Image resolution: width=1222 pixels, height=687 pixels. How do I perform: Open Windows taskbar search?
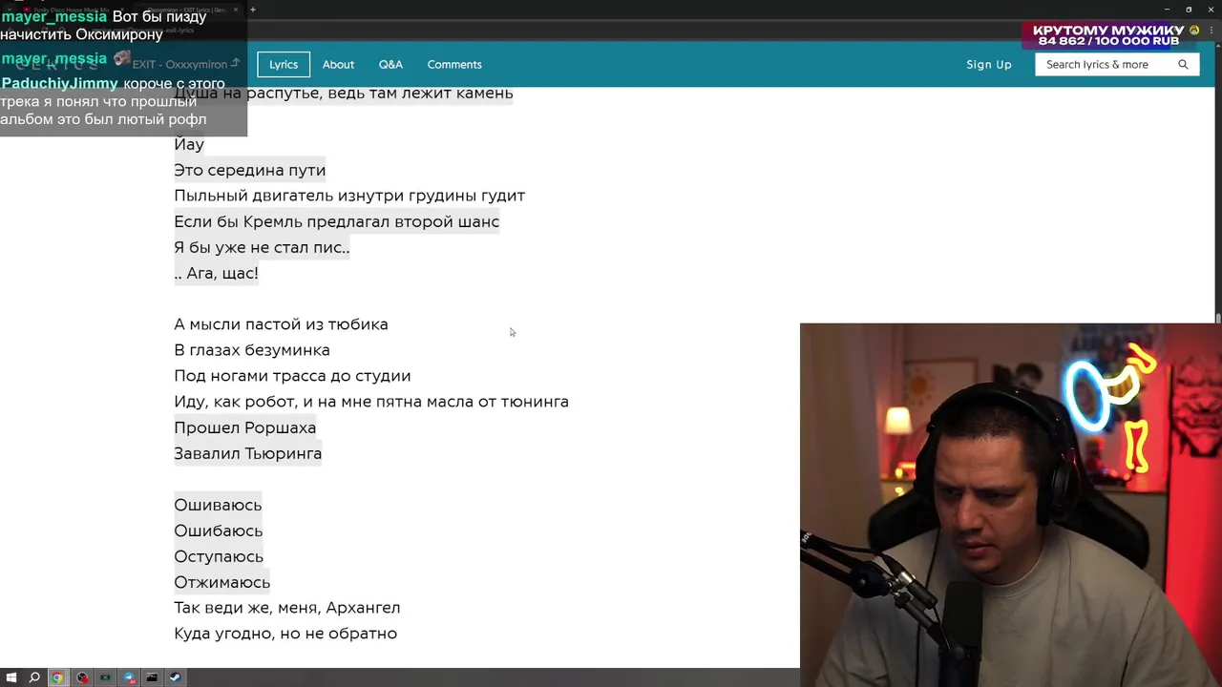pos(34,677)
